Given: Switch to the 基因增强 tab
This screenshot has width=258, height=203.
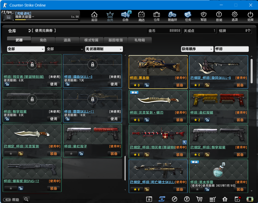Looking at the screenshot, I should (116, 40).
